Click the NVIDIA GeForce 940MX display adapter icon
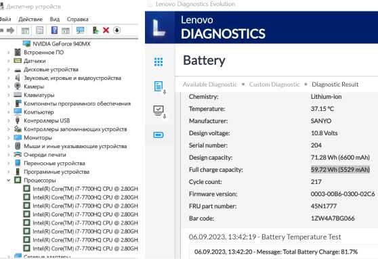 27,43
